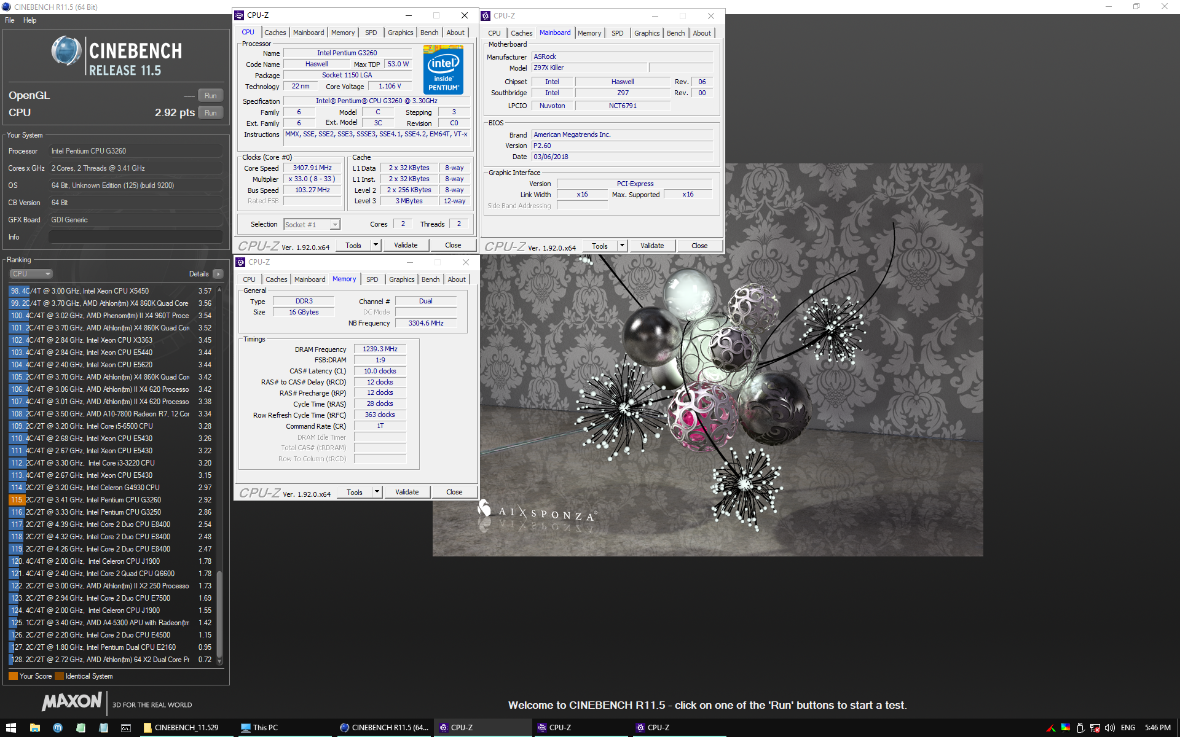
Task: Open Tools dropdown arrow in CPU-Z Memory window
Action: 377,492
